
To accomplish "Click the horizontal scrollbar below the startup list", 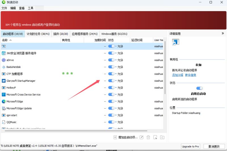I will [76, 131].
